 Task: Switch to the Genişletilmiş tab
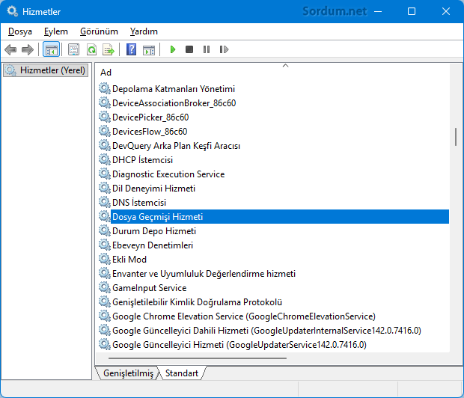tap(127, 373)
